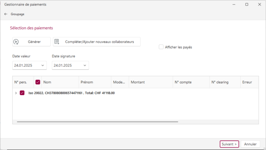Enable the Afficher les payés checkbox
266x150 pixels.
click(161, 47)
